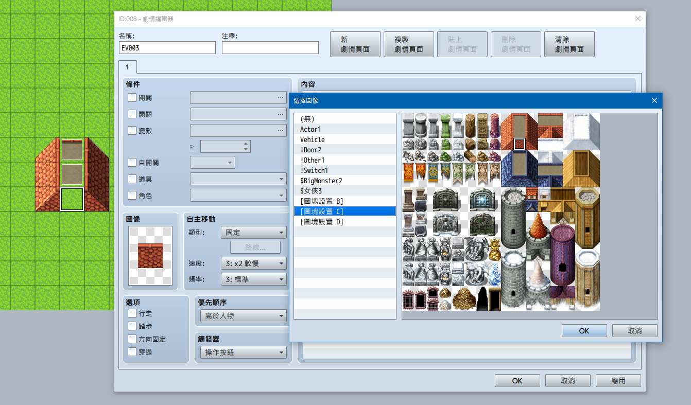
Task: Select Actor1 in the image list
Action: click(x=344, y=129)
